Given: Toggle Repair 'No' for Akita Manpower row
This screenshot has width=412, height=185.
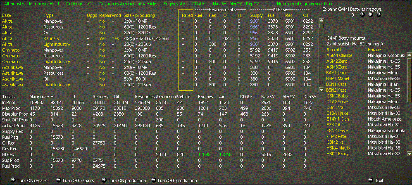Looking at the screenshot, I should (x=102, y=21).
